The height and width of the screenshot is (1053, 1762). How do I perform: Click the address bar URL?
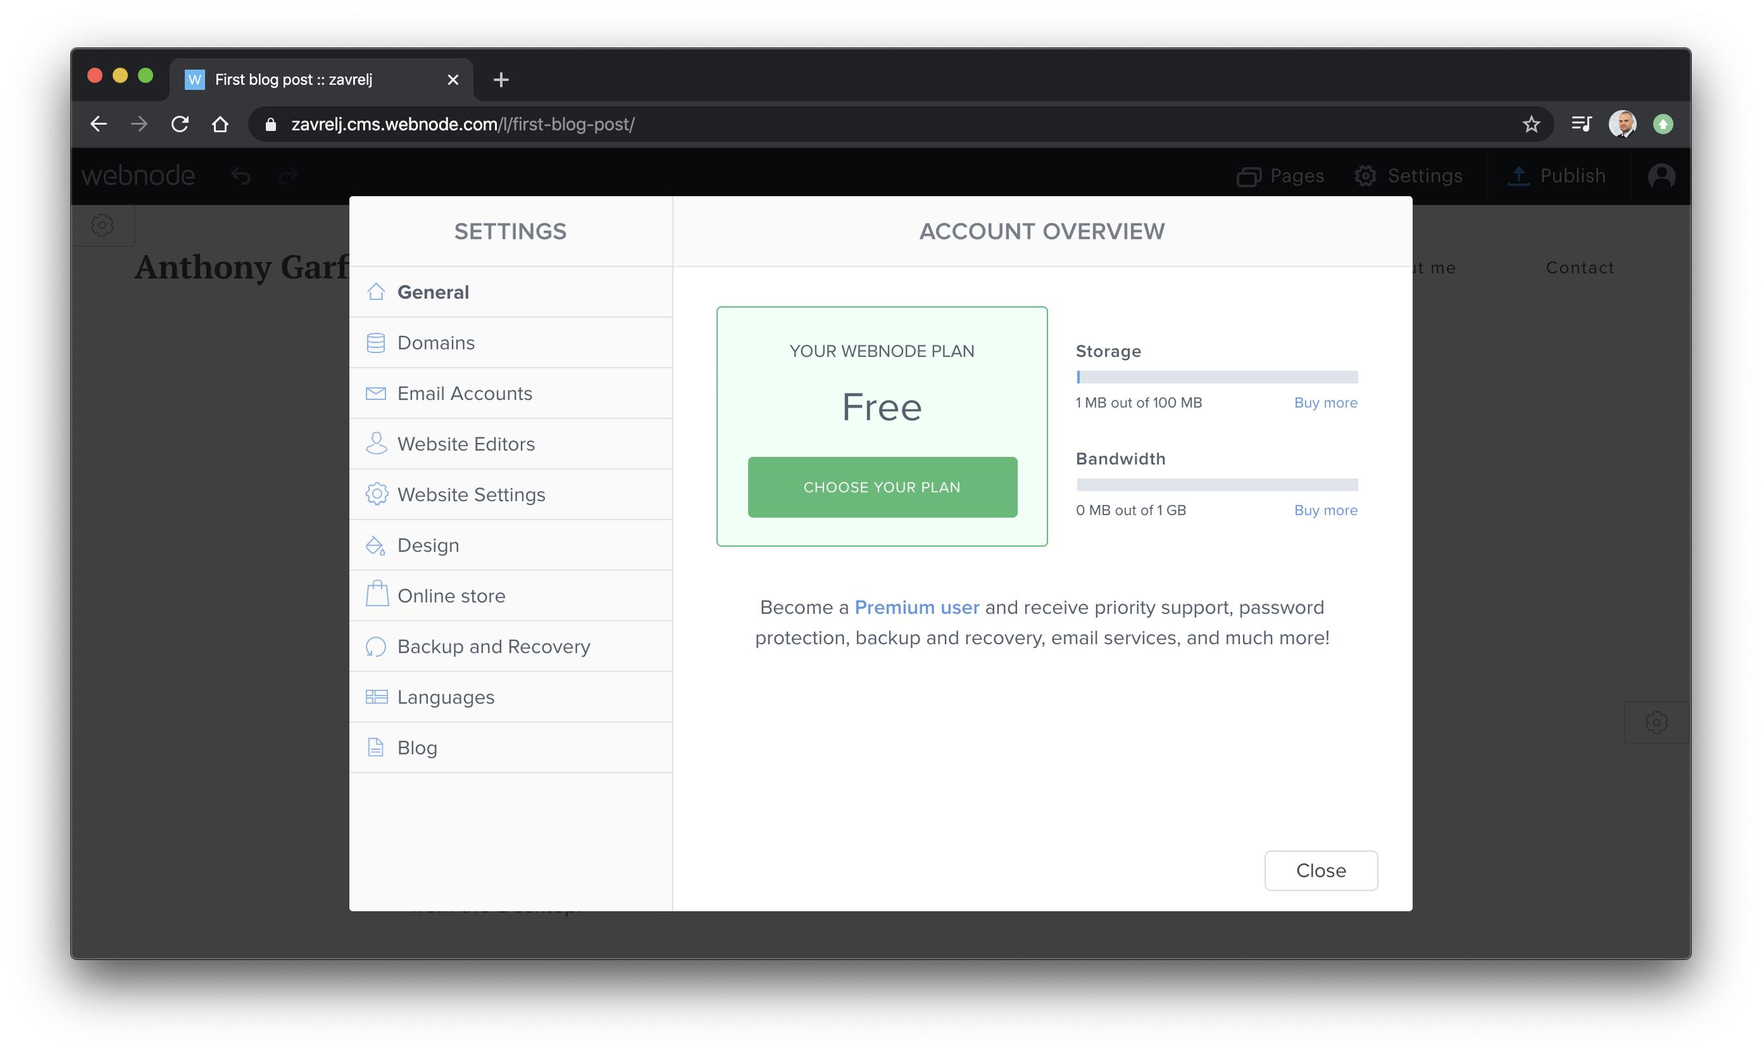click(x=463, y=124)
